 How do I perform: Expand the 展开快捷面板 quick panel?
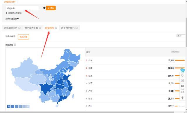(x=12, y=19)
